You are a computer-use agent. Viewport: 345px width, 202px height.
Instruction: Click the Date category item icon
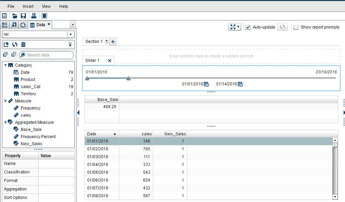(16, 72)
